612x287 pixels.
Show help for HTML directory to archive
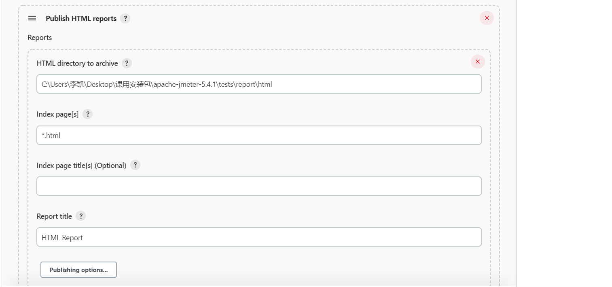tap(127, 63)
